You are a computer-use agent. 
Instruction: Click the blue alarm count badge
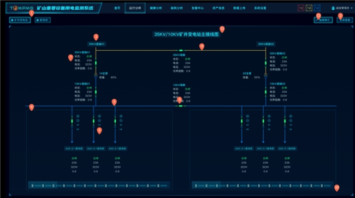(317, 8)
